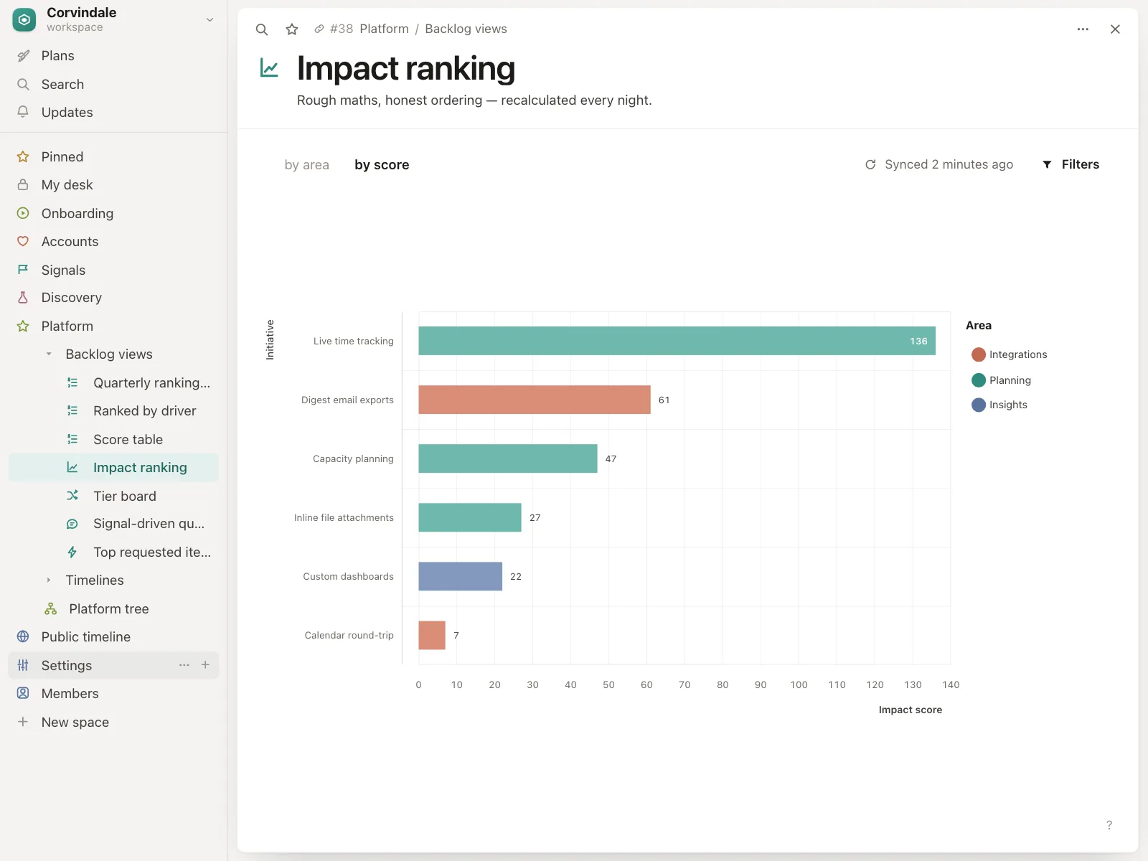Select the Digest email exports bar

(535, 400)
